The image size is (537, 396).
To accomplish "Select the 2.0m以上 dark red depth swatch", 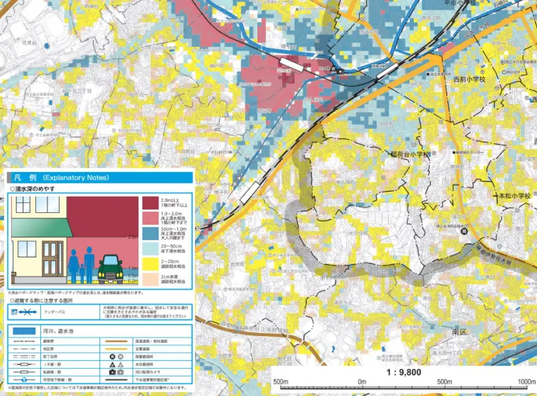I will click(x=149, y=202).
